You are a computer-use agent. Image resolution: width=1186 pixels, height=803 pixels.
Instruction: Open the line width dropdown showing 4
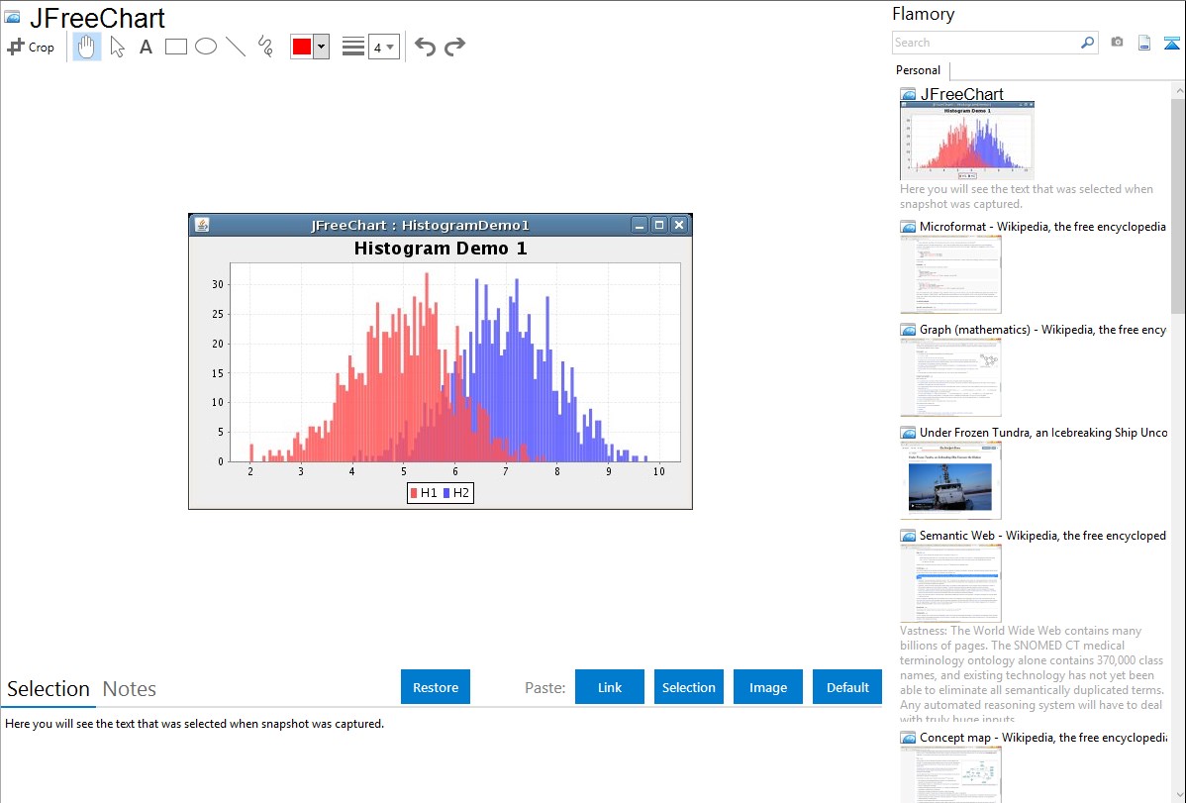tap(383, 47)
